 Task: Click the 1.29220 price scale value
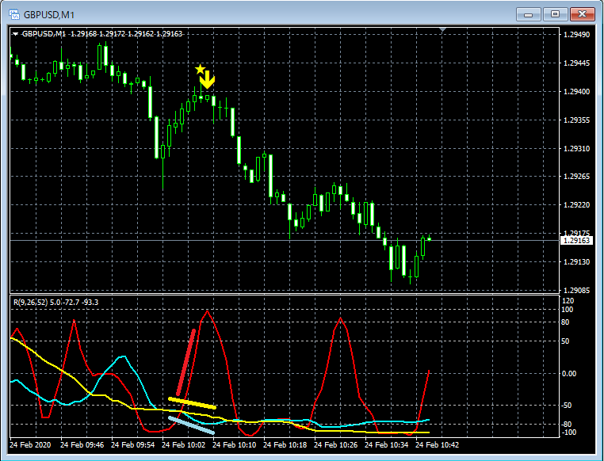pyautogui.click(x=576, y=205)
